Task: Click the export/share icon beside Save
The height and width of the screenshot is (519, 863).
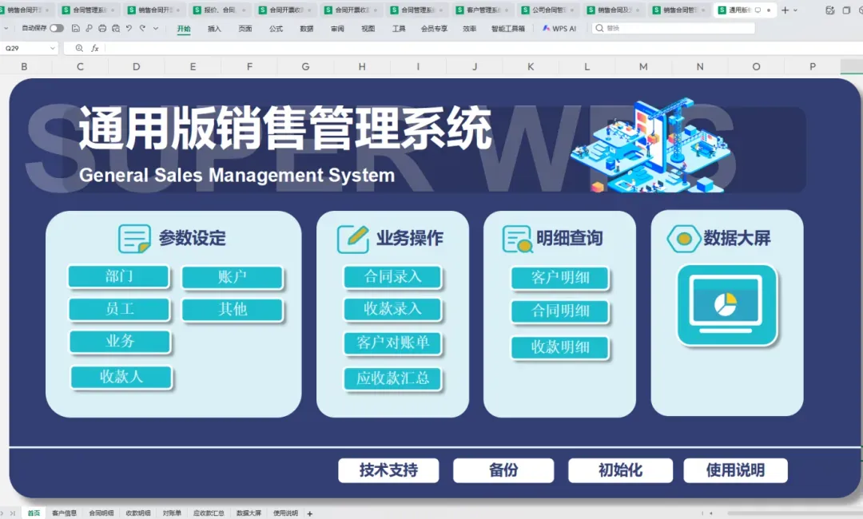Action: tap(89, 28)
